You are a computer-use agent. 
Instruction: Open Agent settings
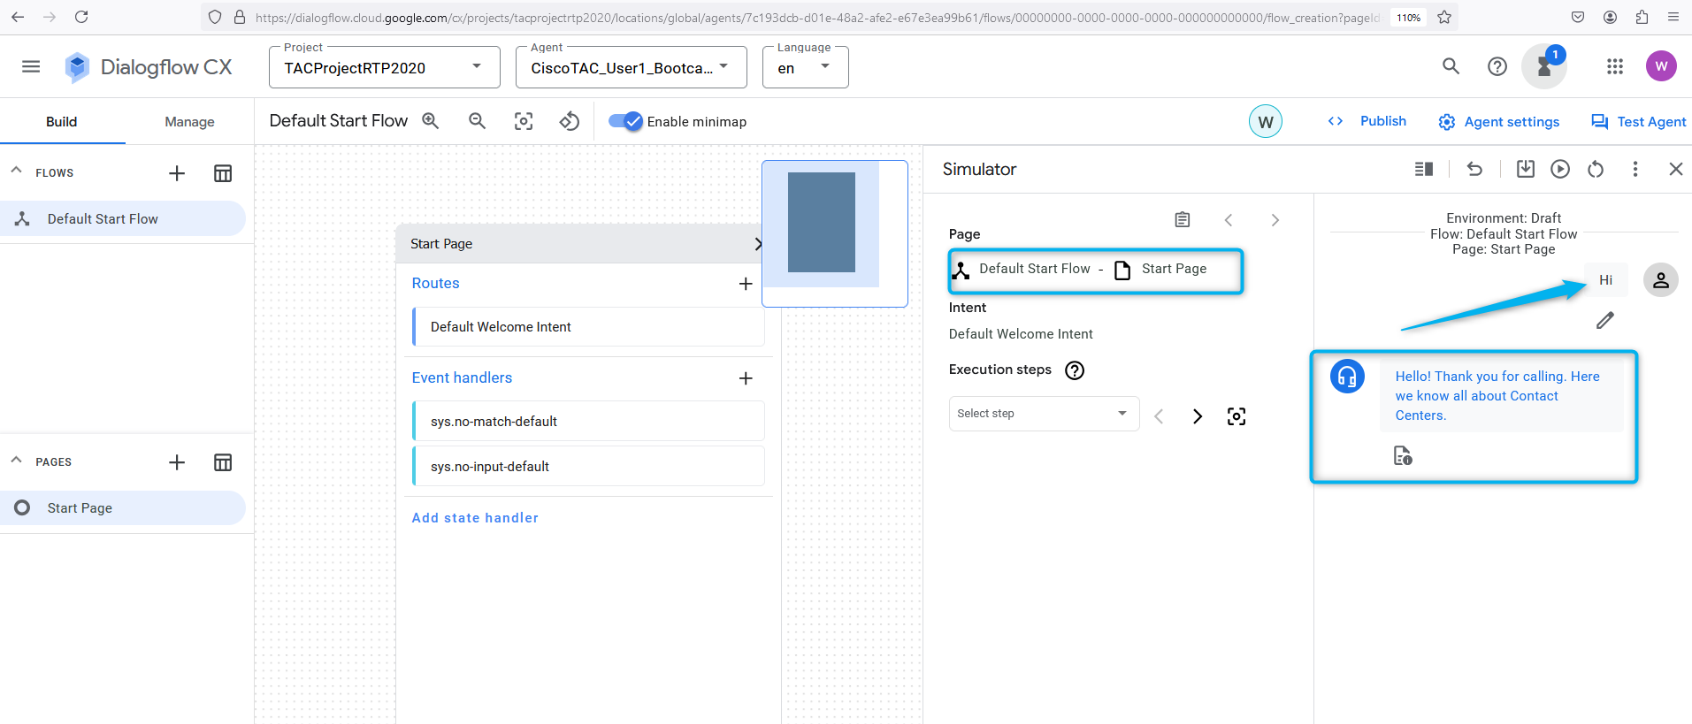pyautogui.click(x=1499, y=122)
